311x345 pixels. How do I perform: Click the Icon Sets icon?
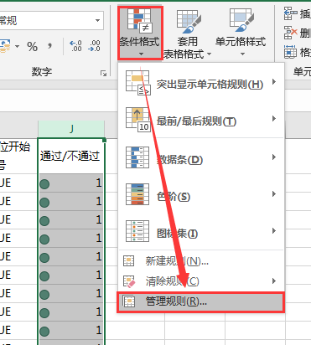click(137, 231)
